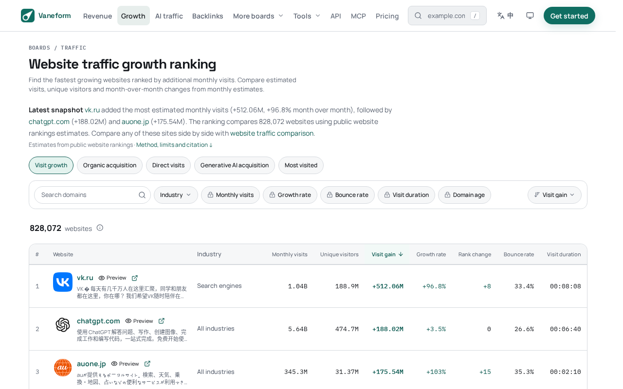
Task: Open the language translation switcher
Action: [505, 16]
